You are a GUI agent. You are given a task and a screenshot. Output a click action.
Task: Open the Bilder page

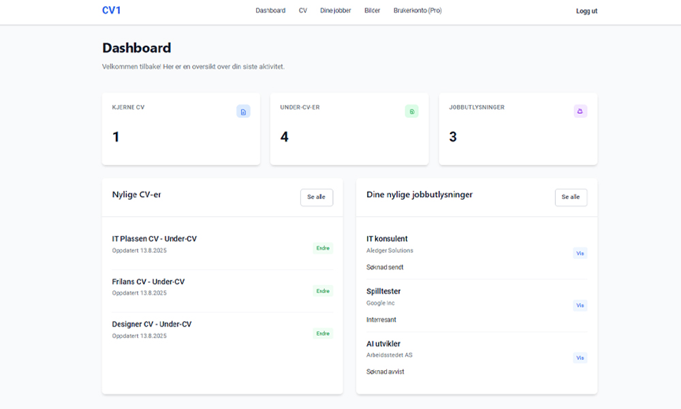pyautogui.click(x=372, y=10)
